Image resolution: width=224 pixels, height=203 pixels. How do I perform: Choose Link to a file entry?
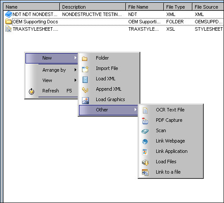coord(170,172)
